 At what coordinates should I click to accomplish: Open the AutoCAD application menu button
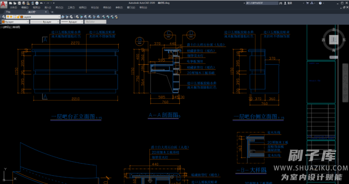tap(3, 4)
